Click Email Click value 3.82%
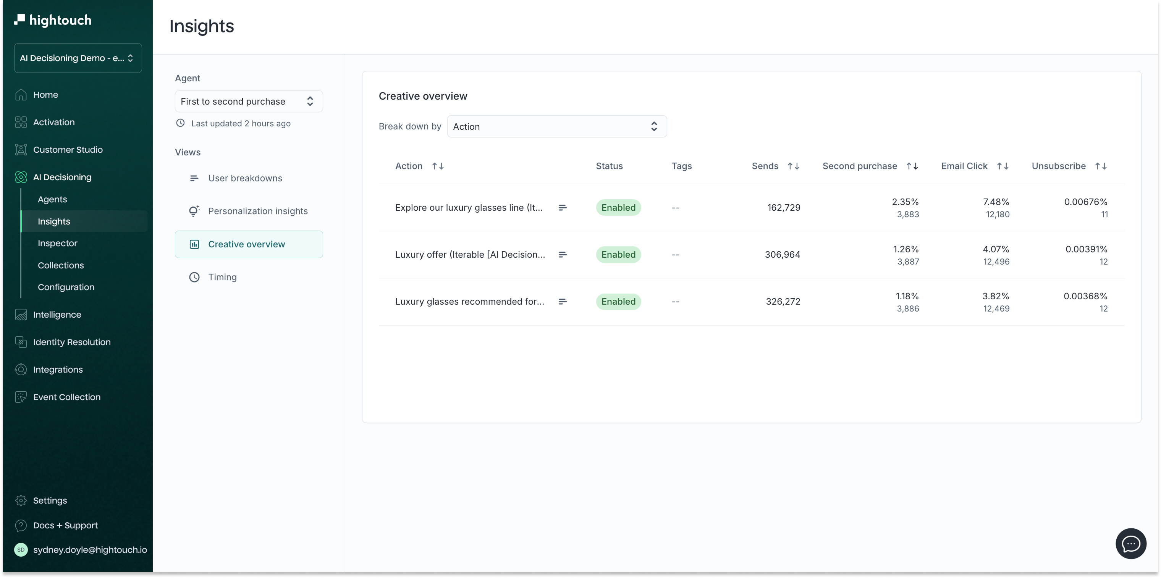Screen dimensions: 1161x578 point(996,296)
